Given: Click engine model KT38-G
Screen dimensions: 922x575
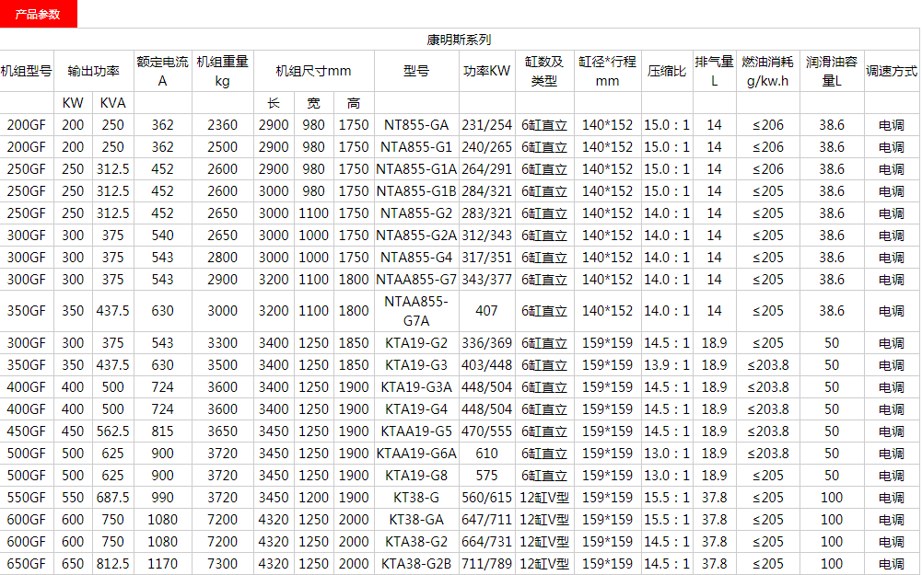Looking at the screenshot, I should (x=416, y=498).
